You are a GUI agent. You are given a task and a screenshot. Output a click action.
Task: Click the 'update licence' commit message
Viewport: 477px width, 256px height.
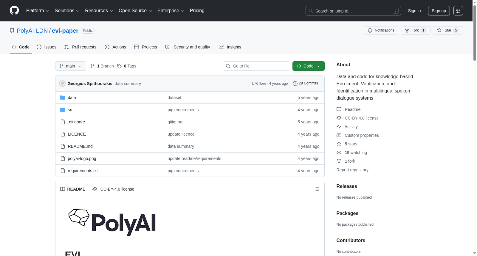[181, 134]
